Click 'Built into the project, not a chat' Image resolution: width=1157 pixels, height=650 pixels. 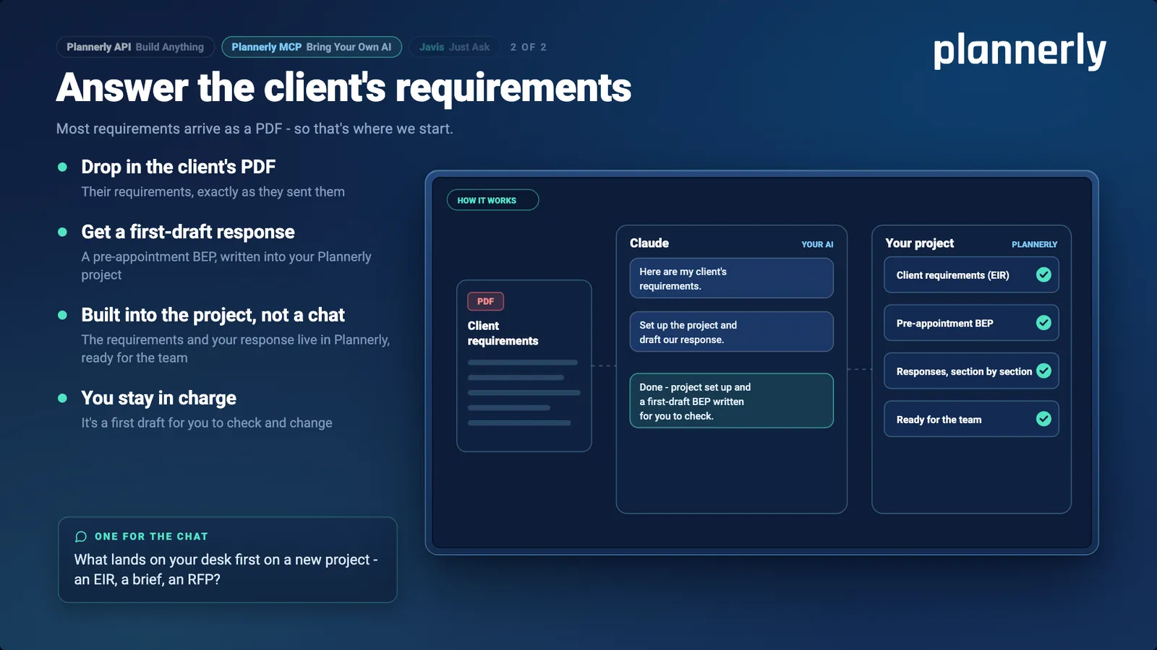pyautogui.click(x=213, y=315)
